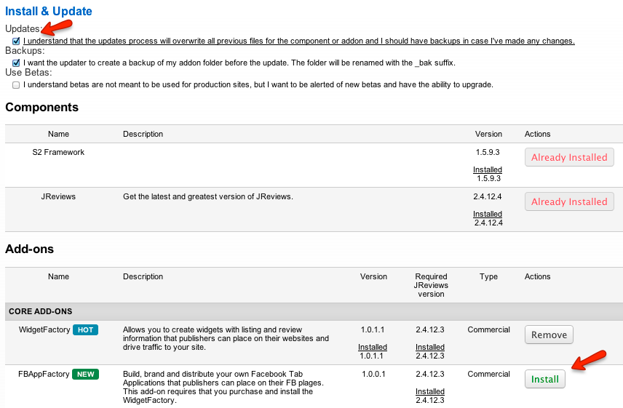Click Installed link in FBAppFactory required JReviews column
This screenshot has width=623, height=408.
(x=430, y=391)
